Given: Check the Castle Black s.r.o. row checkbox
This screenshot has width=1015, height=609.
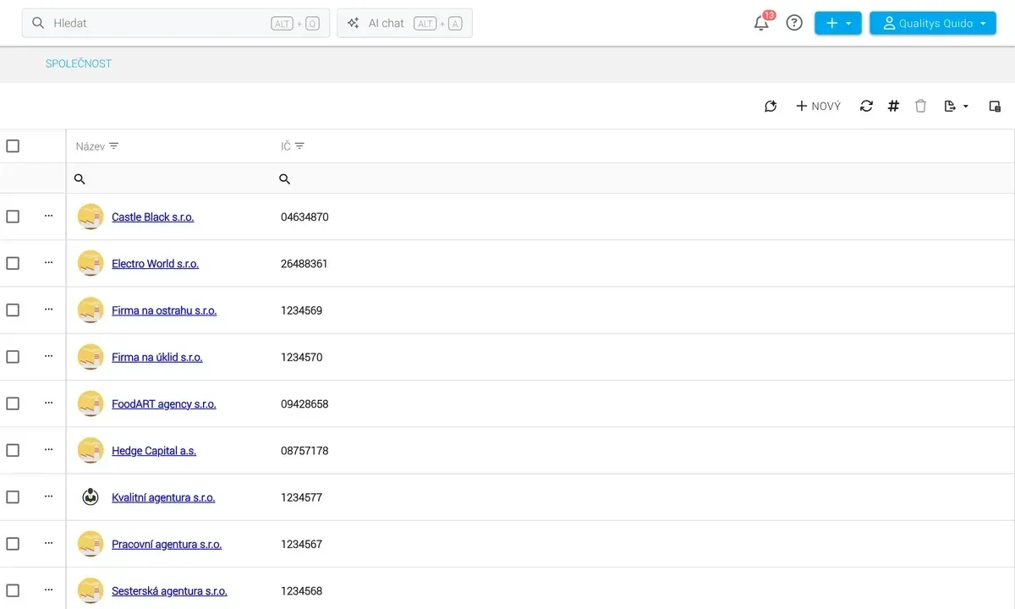Looking at the screenshot, I should point(13,217).
